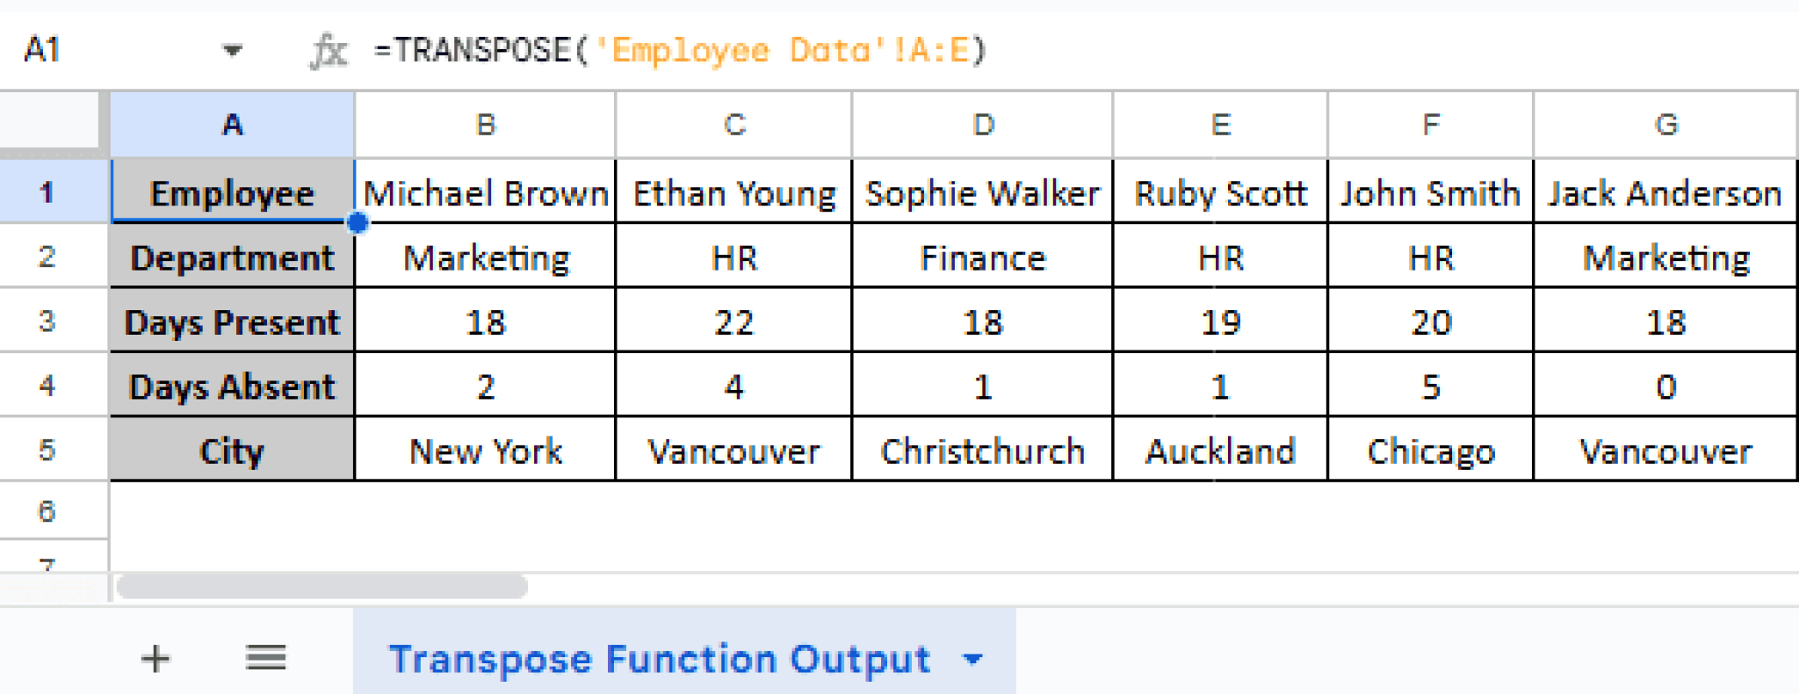
Task: Select the cell with value 22
Action: pyautogui.click(x=733, y=322)
